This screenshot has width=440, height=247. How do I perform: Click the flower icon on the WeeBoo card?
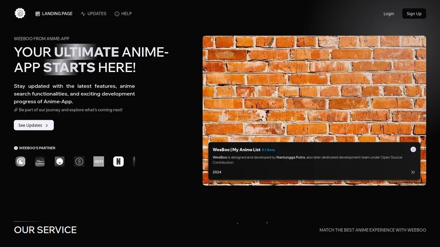coord(413,149)
